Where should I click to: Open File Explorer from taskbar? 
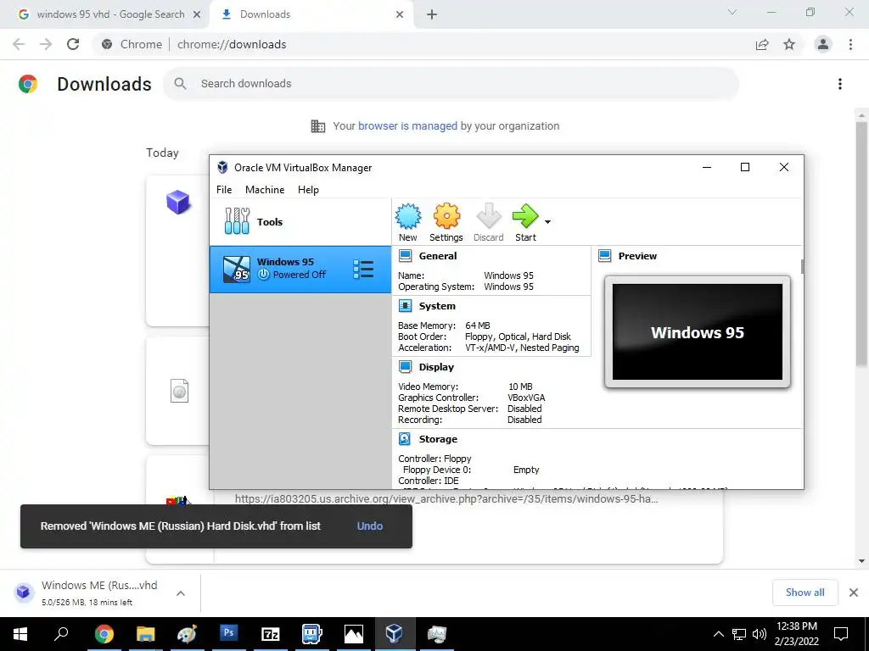click(x=145, y=634)
